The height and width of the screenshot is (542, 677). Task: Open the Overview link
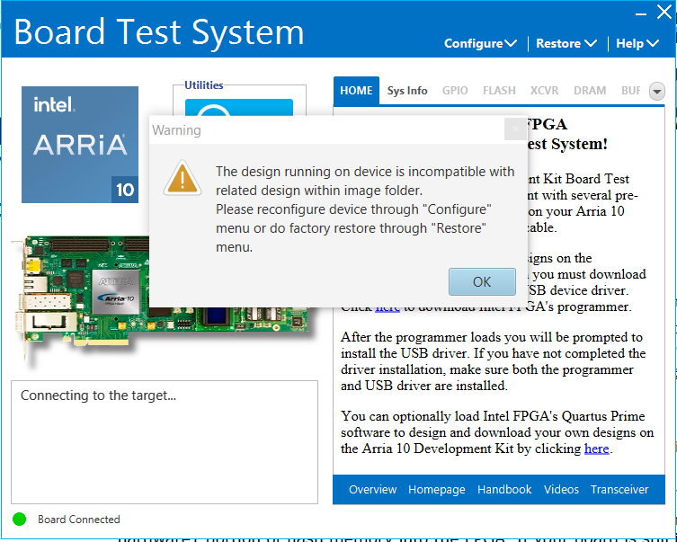[x=372, y=490]
